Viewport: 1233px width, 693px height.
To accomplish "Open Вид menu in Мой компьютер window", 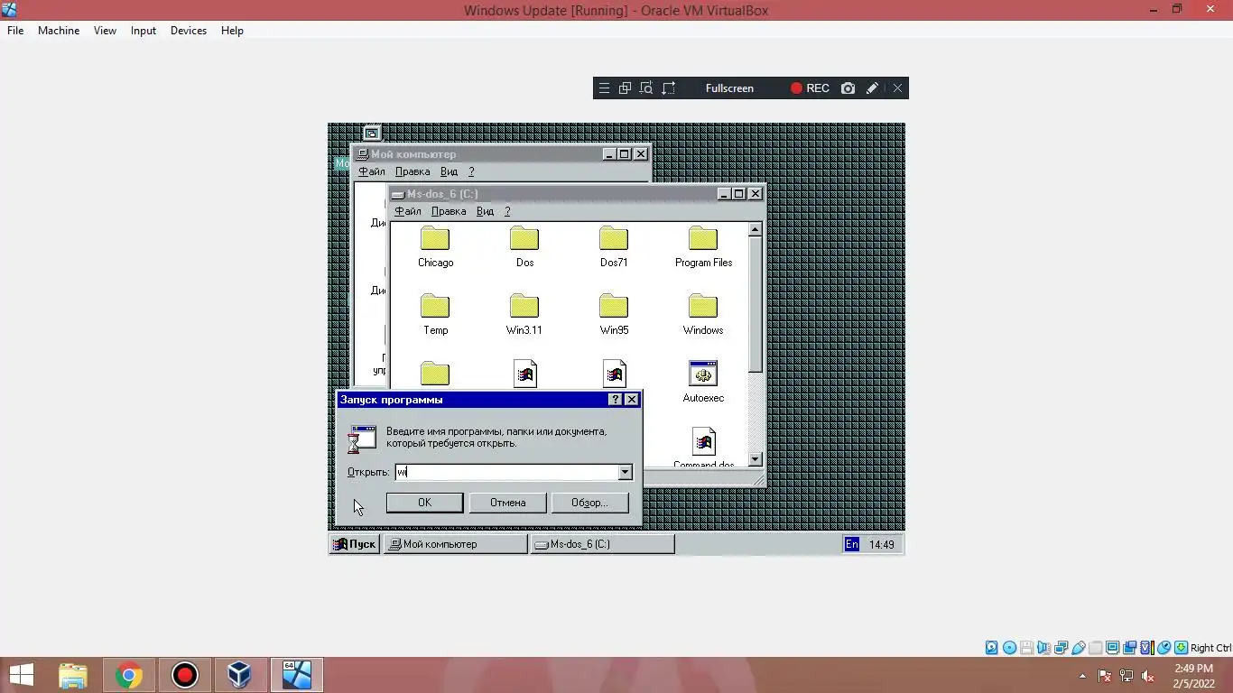I will pyautogui.click(x=450, y=171).
